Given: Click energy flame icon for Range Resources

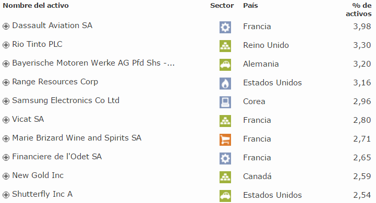Looking at the screenshot, I should (x=225, y=83).
